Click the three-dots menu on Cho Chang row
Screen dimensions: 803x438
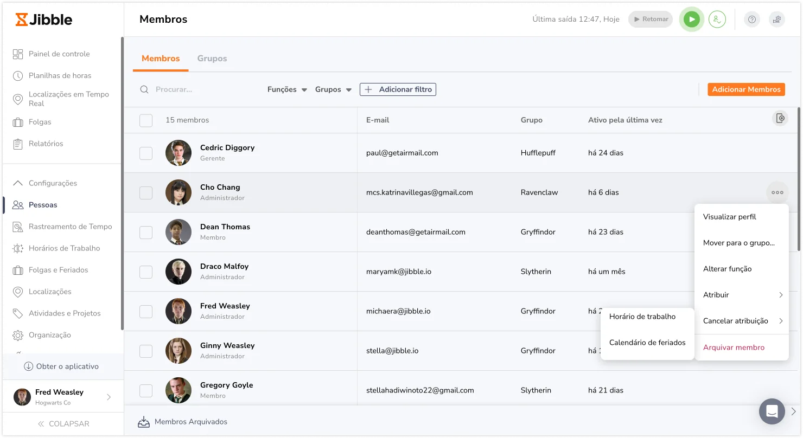(x=777, y=192)
